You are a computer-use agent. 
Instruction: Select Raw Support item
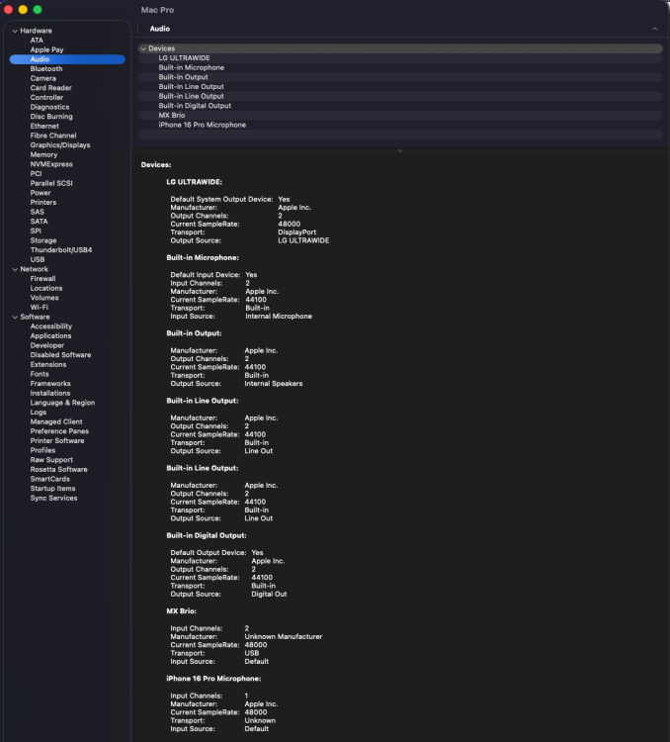click(51, 460)
